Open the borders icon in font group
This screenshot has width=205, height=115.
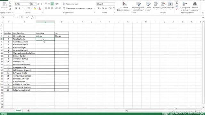click(29, 8)
